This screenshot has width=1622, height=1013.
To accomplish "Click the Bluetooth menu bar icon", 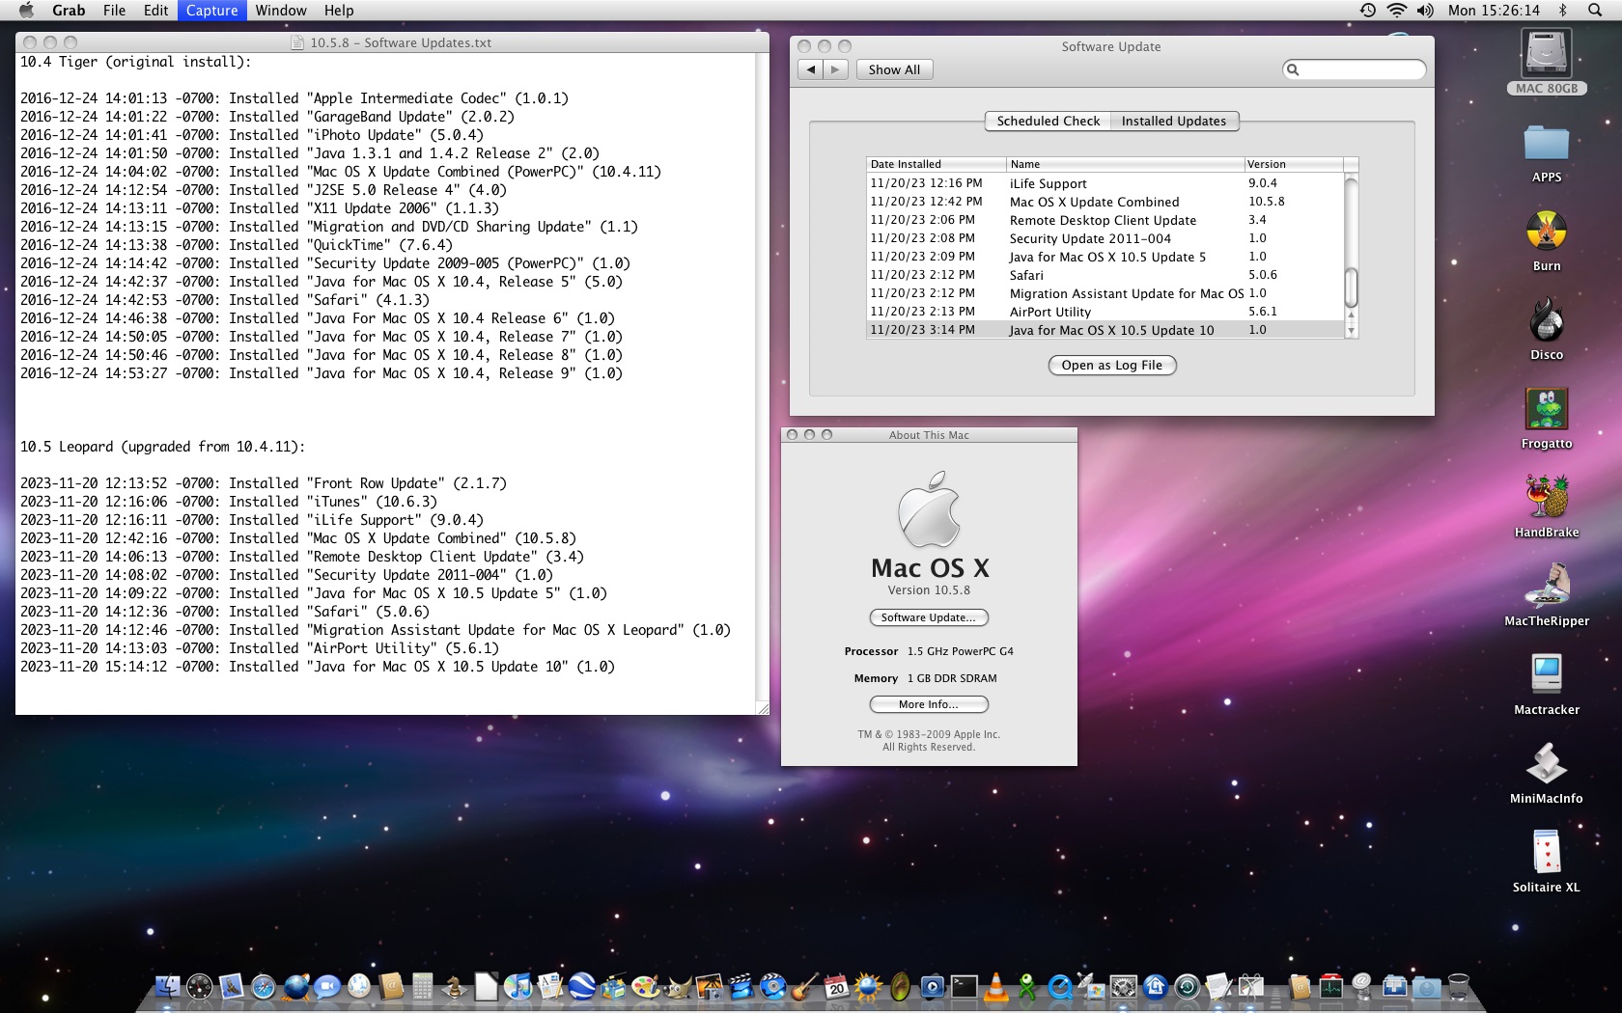I will pos(1563,10).
